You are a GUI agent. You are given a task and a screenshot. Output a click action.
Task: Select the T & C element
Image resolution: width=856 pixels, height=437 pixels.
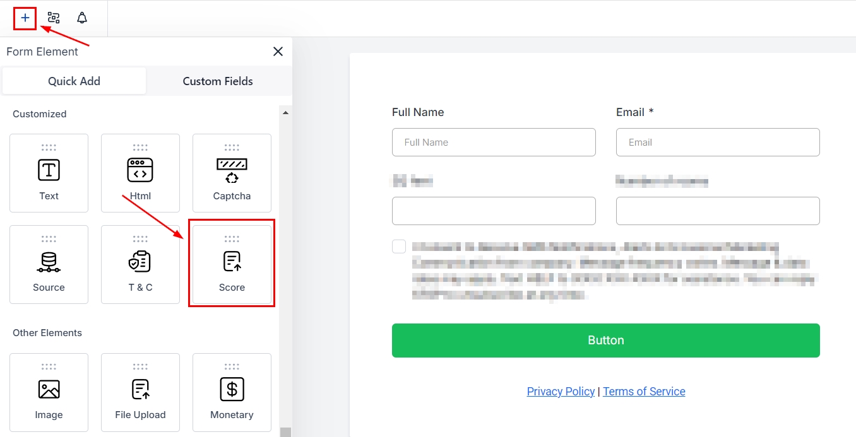tap(140, 264)
